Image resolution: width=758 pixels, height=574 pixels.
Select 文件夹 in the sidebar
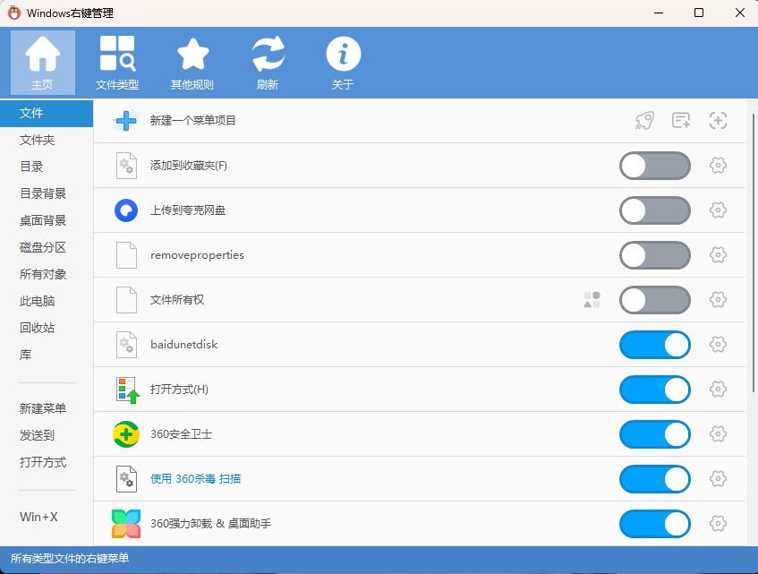point(47,141)
